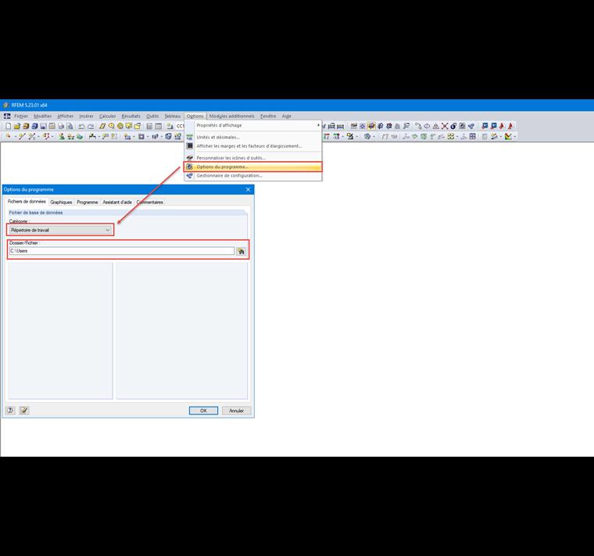Click the Save floppy disk icon
This screenshot has height=556, width=594.
[43, 126]
